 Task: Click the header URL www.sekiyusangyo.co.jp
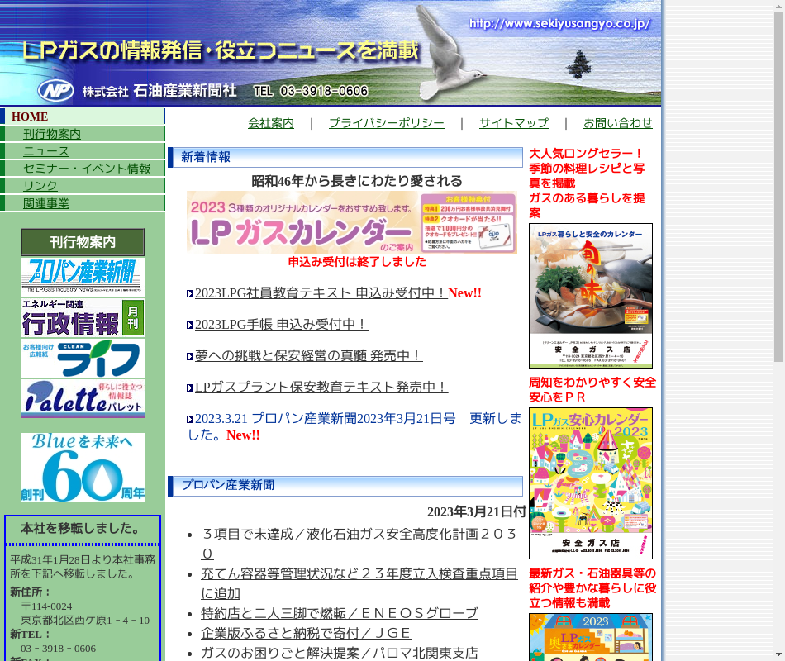point(559,23)
